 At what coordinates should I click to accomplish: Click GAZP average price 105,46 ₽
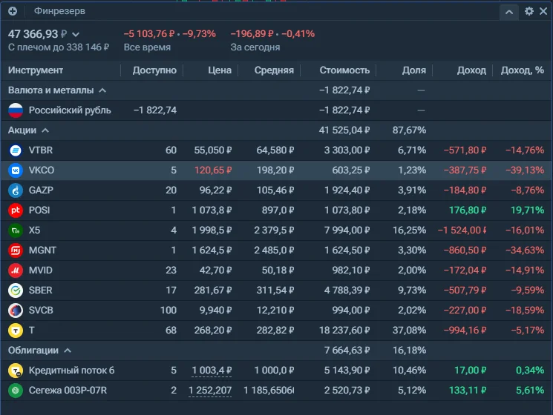coord(275,190)
